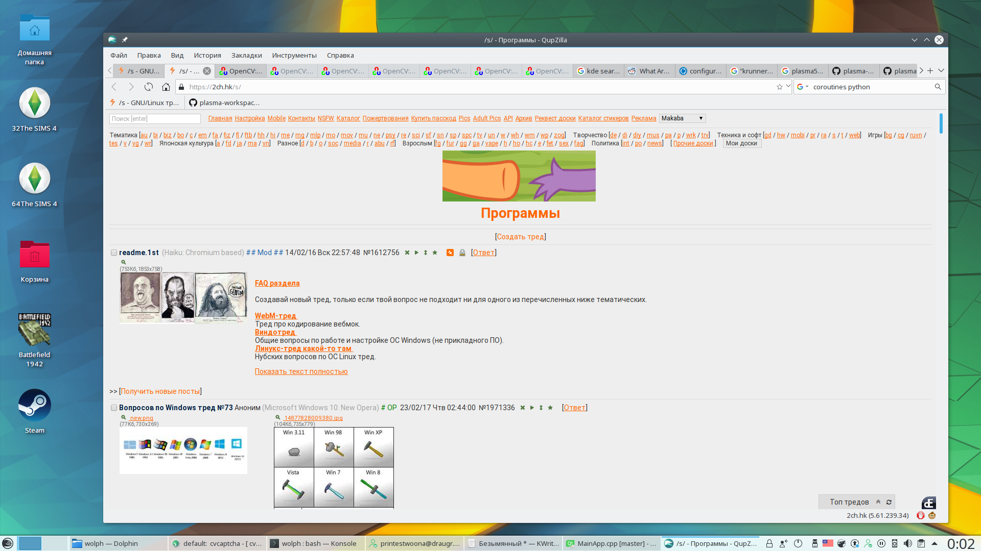Open the application launcher in the taskbar

pos(8,543)
